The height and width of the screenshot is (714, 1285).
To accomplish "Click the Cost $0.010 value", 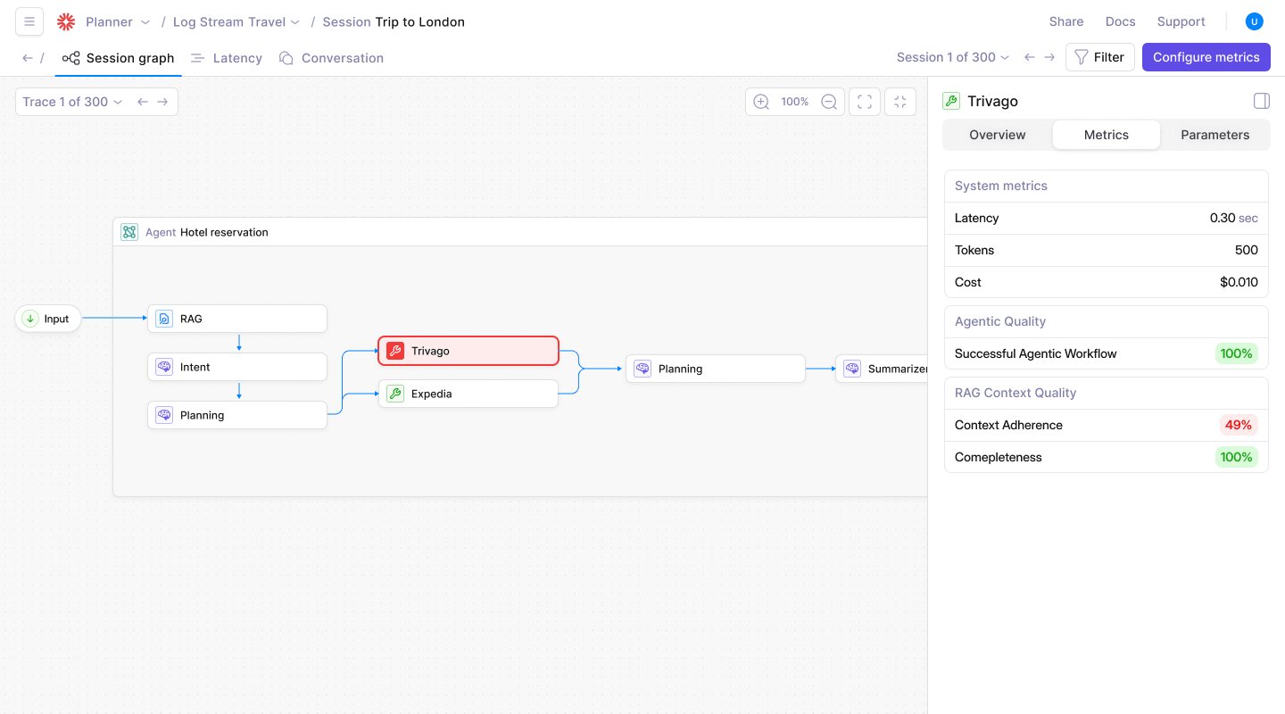I will click(x=1239, y=283).
